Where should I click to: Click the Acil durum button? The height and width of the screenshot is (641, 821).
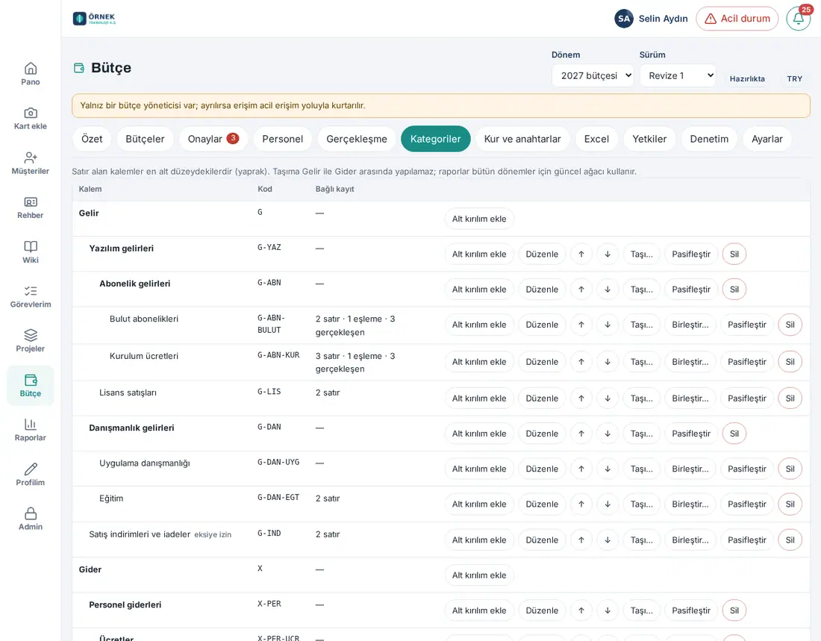point(737,19)
